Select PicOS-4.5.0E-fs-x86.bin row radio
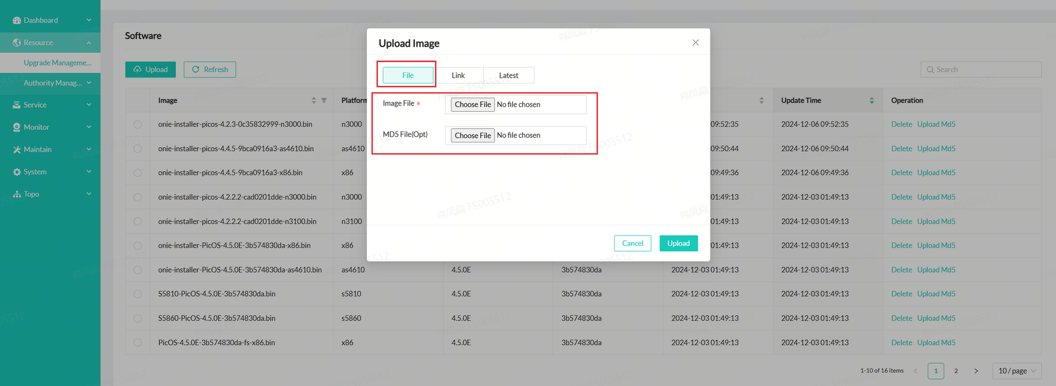 [137, 343]
